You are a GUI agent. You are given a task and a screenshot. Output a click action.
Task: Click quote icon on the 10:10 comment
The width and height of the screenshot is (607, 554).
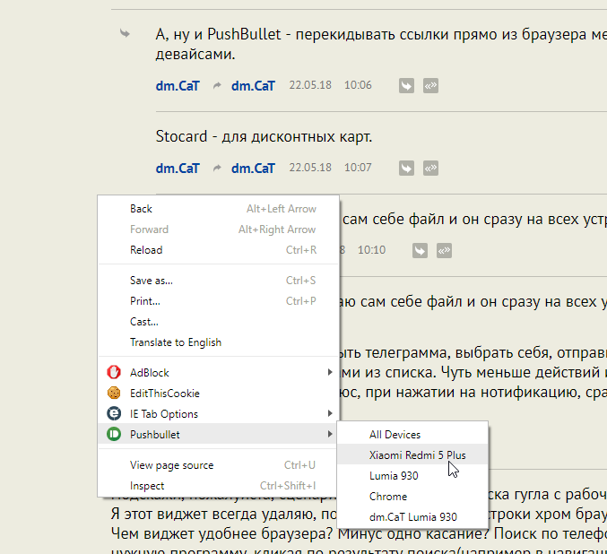(x=445, y=250)
